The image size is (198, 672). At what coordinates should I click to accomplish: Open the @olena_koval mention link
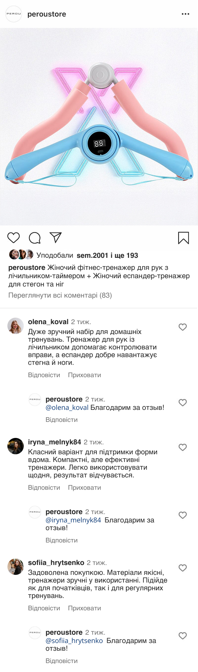tap(67, 407)
